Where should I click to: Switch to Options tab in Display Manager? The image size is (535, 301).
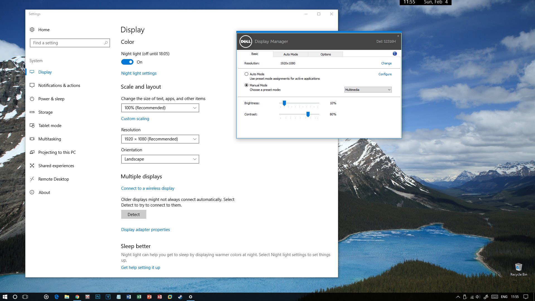coord(325,54)
